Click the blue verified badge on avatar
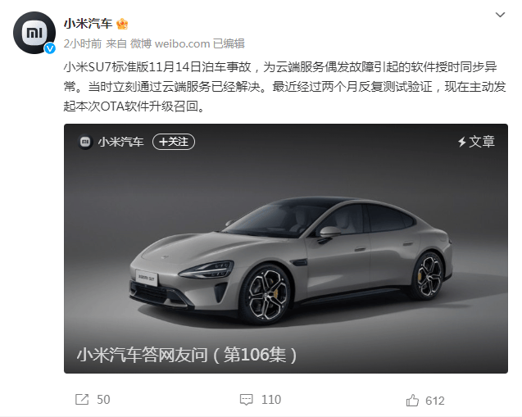Viewport: 522px width, 417px height. coord(50,48)
